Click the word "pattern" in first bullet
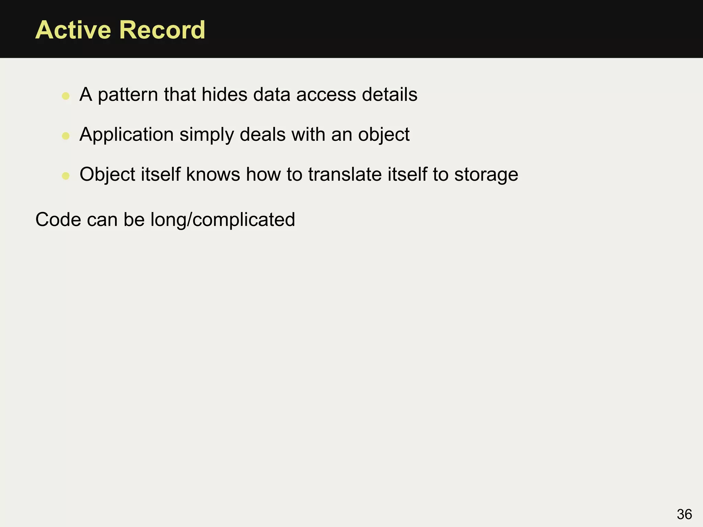Viewport: 703px width, 527px height. [x=128, y=95]
